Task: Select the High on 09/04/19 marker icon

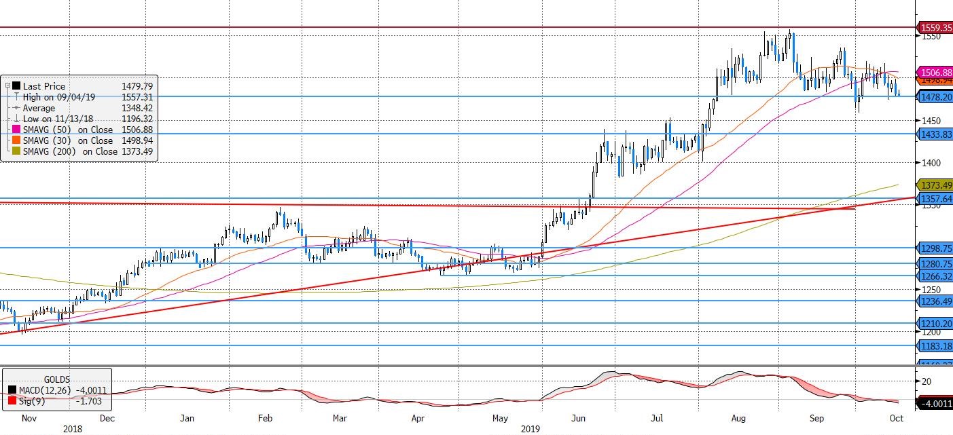Action: [x=16, y=97]
